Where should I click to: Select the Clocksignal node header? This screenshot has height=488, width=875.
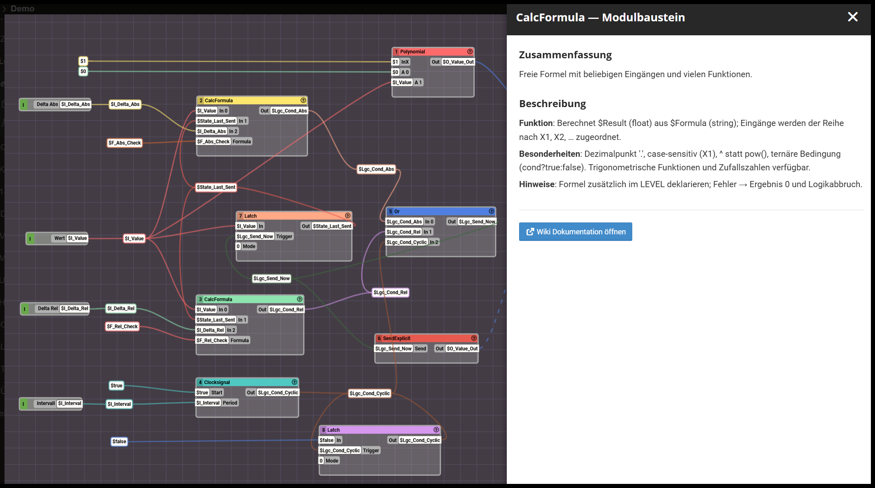[246, 382]
